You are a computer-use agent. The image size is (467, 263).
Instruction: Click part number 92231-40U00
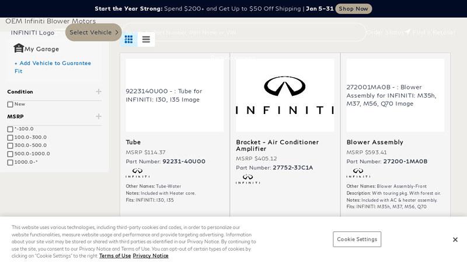(x=184, y=161)
